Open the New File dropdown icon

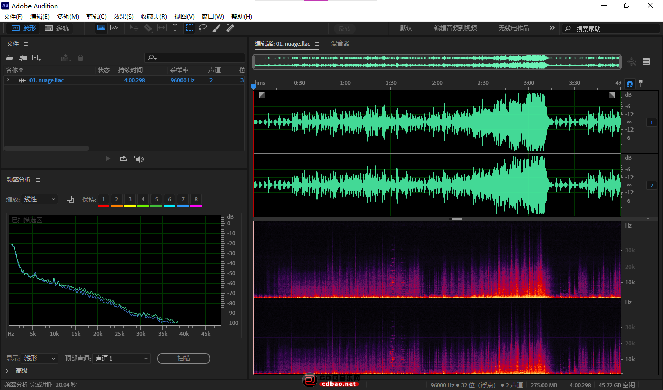pyautogui.click(x=36, y=58)
